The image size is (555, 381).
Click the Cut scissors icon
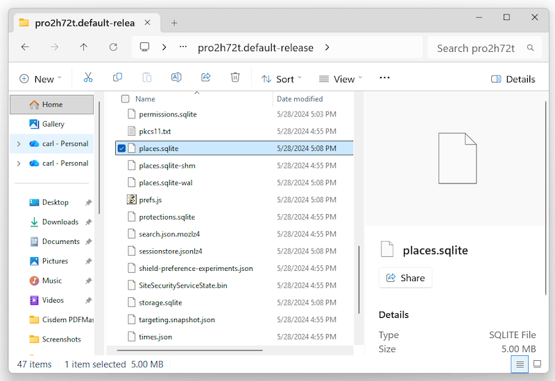point(88,77)
